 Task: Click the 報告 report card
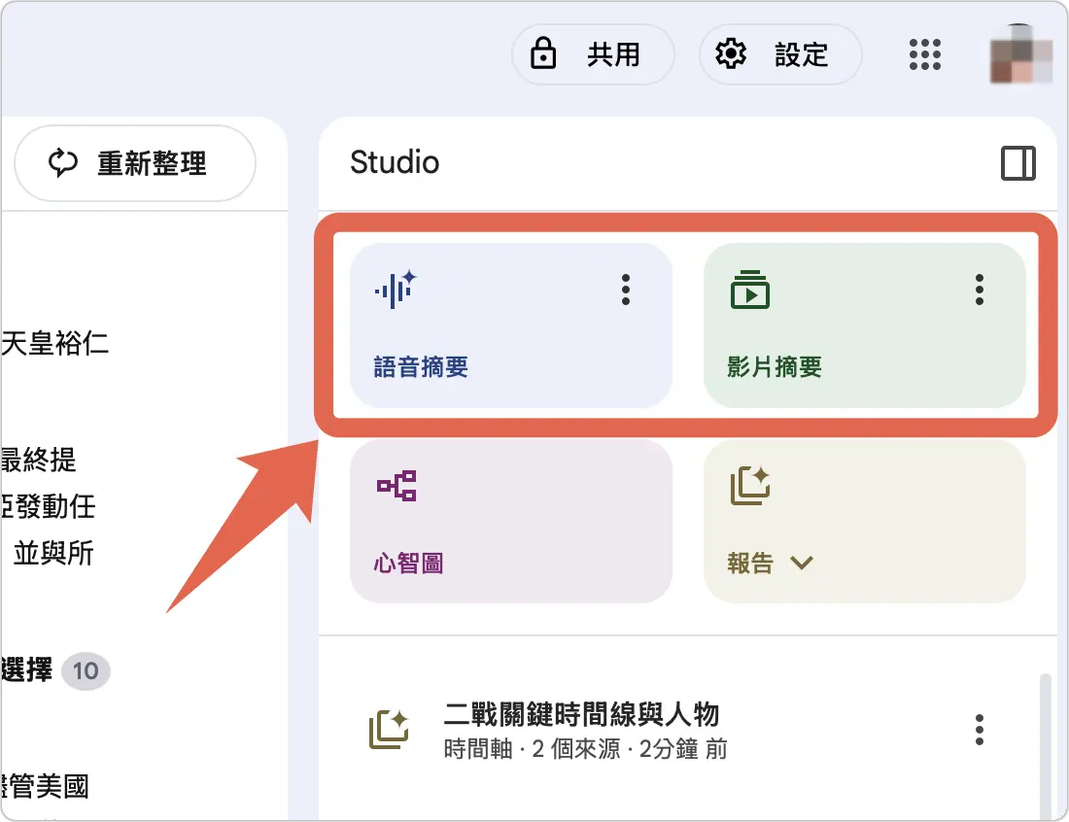pos(864,522)
